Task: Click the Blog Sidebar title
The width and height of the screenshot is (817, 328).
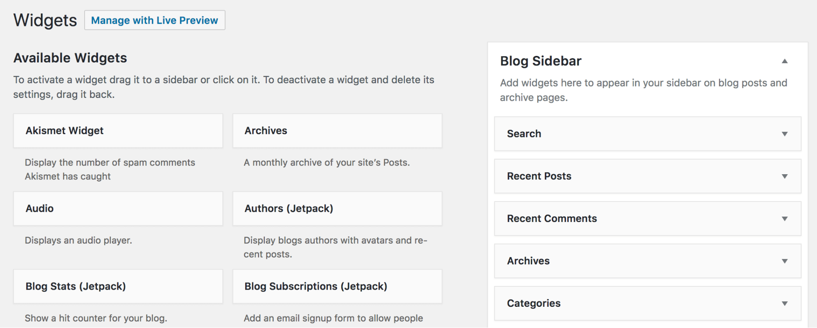Action: 540,60
